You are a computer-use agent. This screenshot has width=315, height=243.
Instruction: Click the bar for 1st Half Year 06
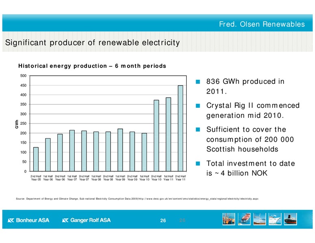click(48, 155)
